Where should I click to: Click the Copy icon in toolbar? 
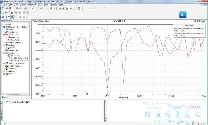click(x=17, y=8)
